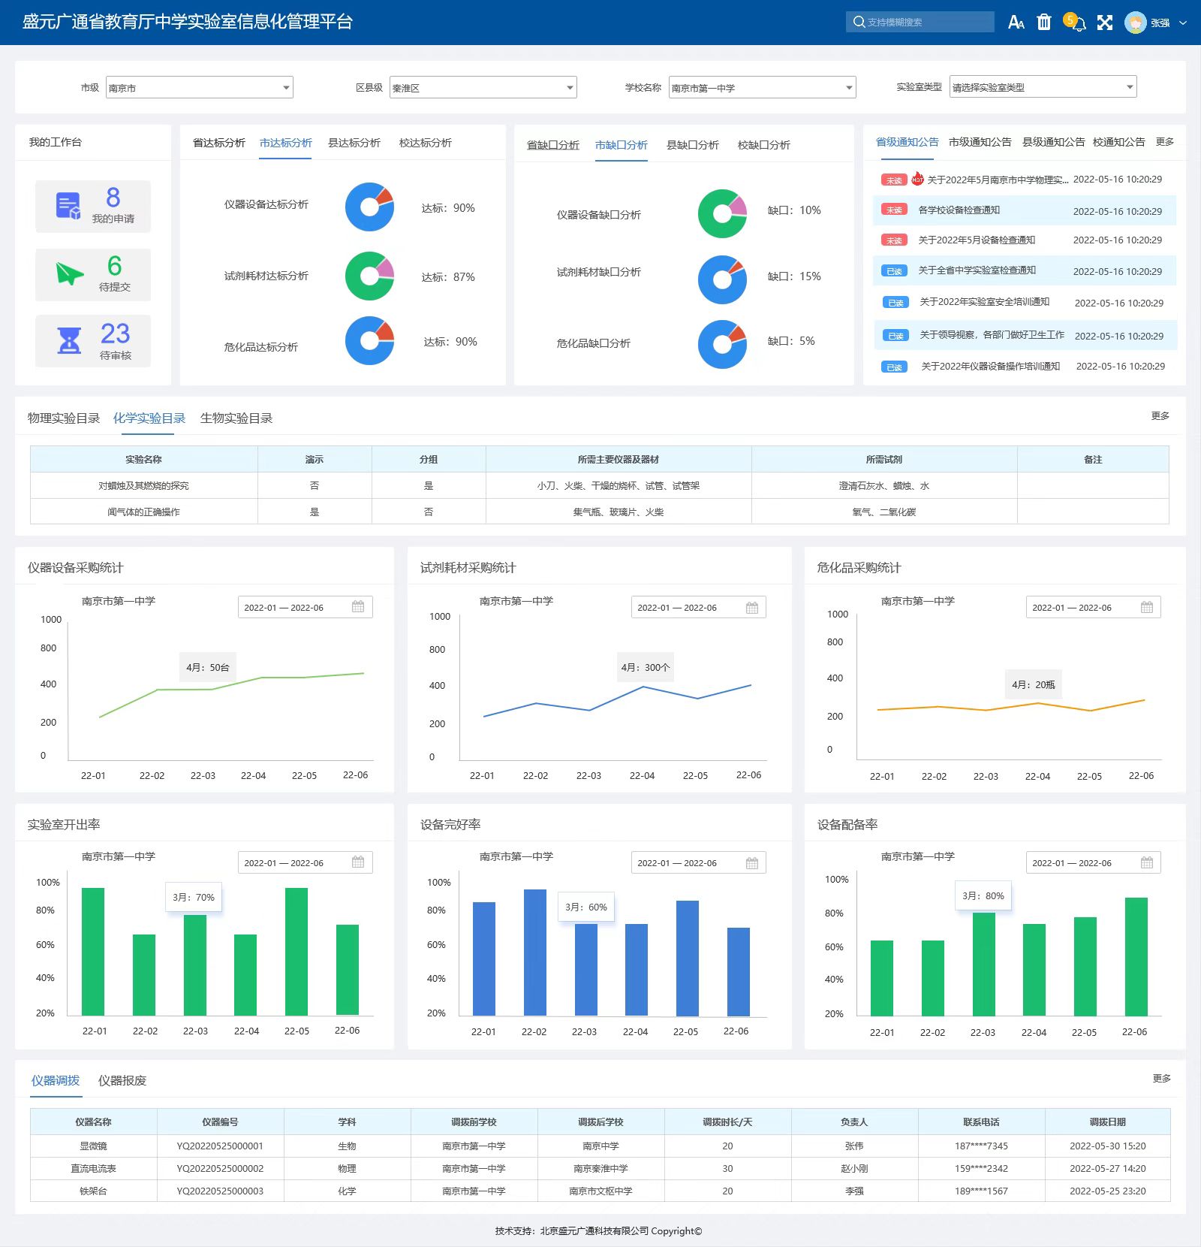This screenshot has width=1201, height=1247.
Task: Switch to 县达标分析 tab
Action: coord(354,143)
